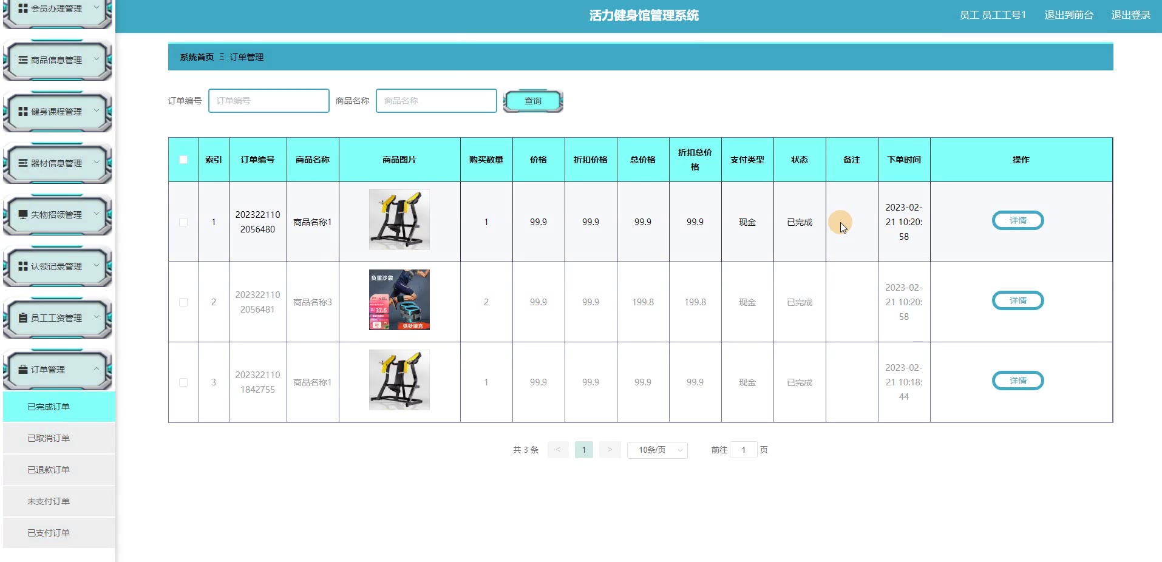
Task: Expand the 失物招领管理 menu chevron
Action: point(96,214)
